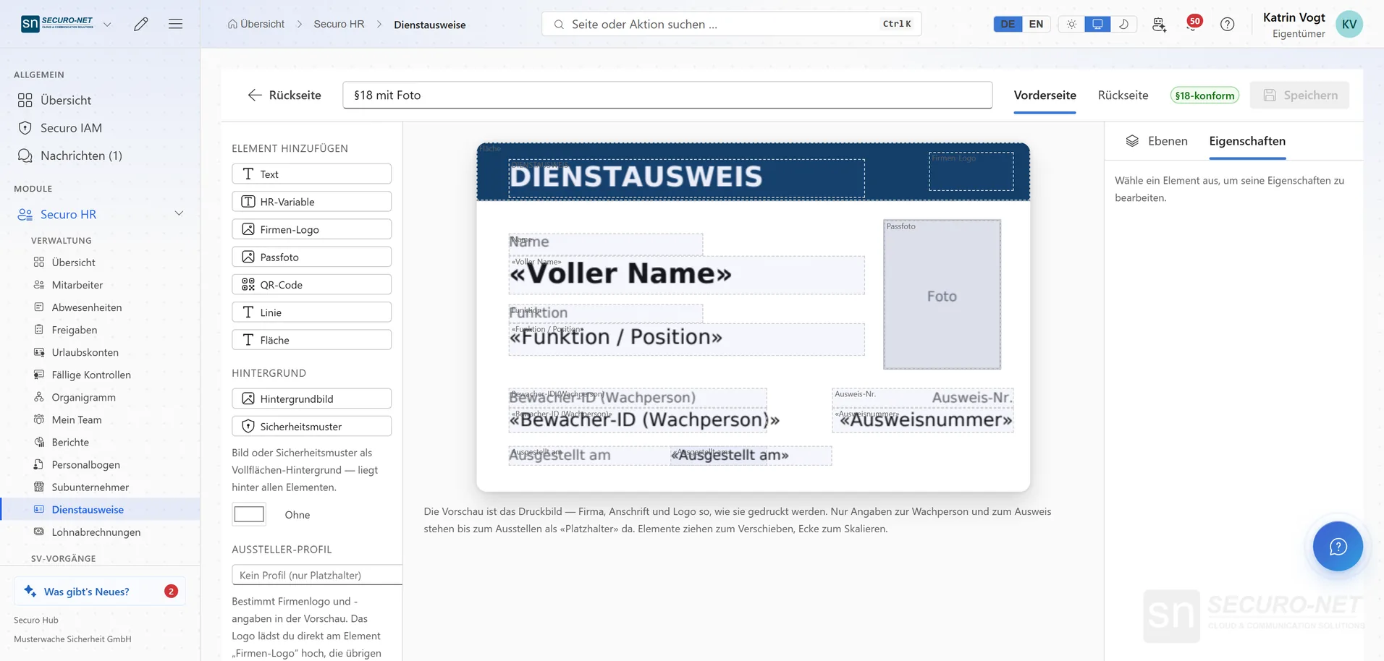Click the Speichern button

click(x=1299, y=95)
